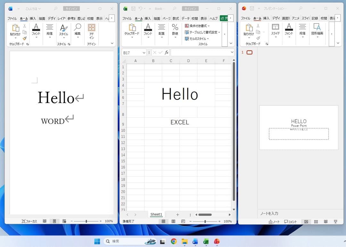The image size is (346, 247).
Task: Expand Excel formula bar chevron
Action: pos(232,52)
